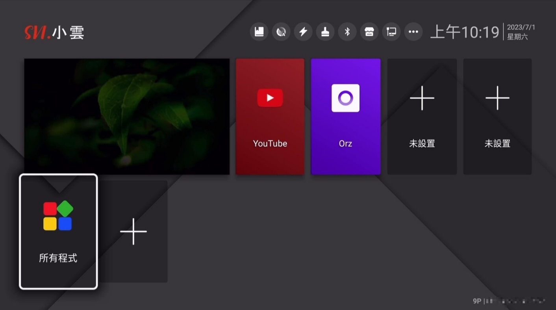Run the cleanup brush icon
The width and height of the screenshot is (556, 310).
point(325,32)
